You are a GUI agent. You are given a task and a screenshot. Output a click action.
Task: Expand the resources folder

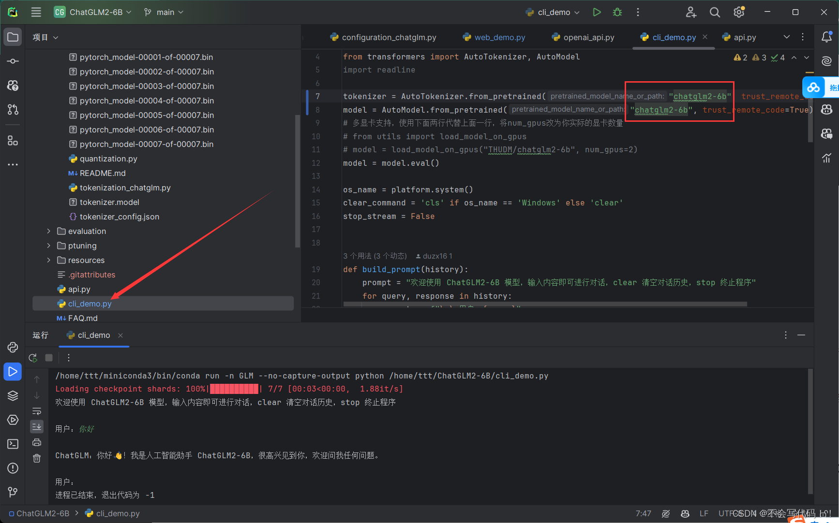(48, 260)
